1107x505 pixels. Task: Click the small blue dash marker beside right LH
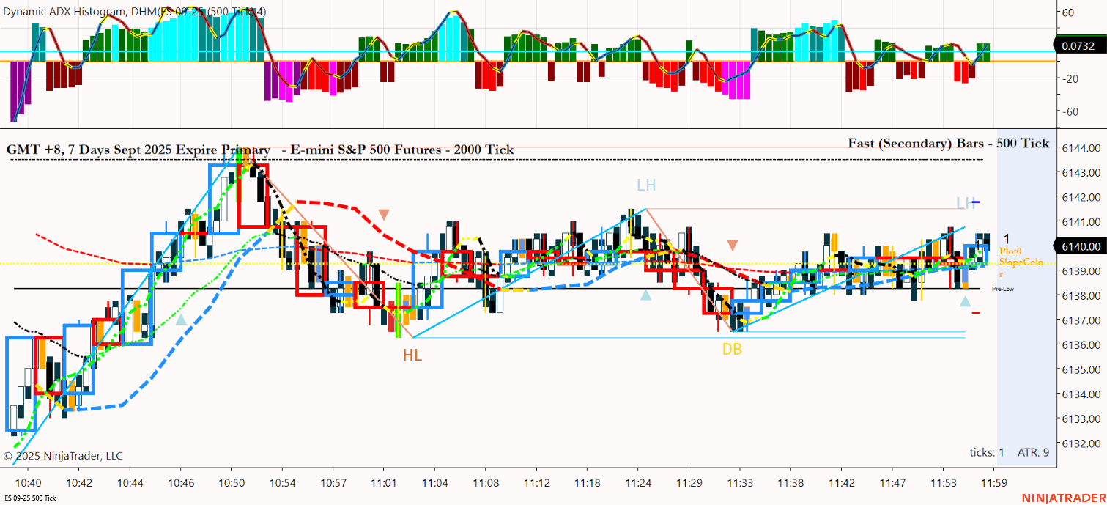[976, 202]
